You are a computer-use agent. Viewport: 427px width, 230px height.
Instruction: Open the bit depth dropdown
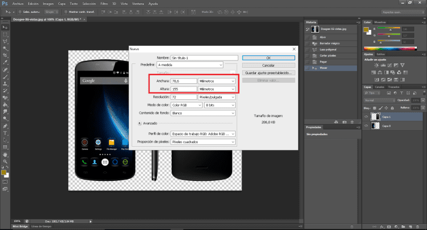pos(220,105)
